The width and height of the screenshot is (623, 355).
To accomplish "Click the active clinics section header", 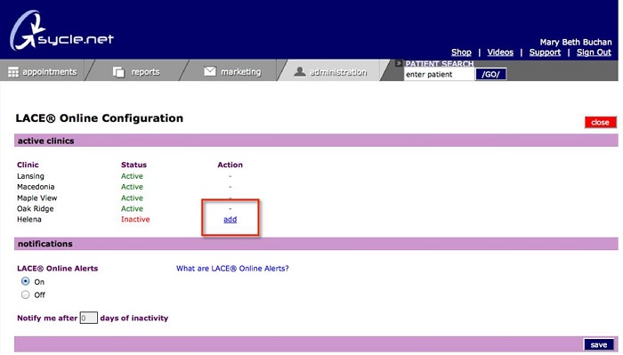I will click(316, 141).
